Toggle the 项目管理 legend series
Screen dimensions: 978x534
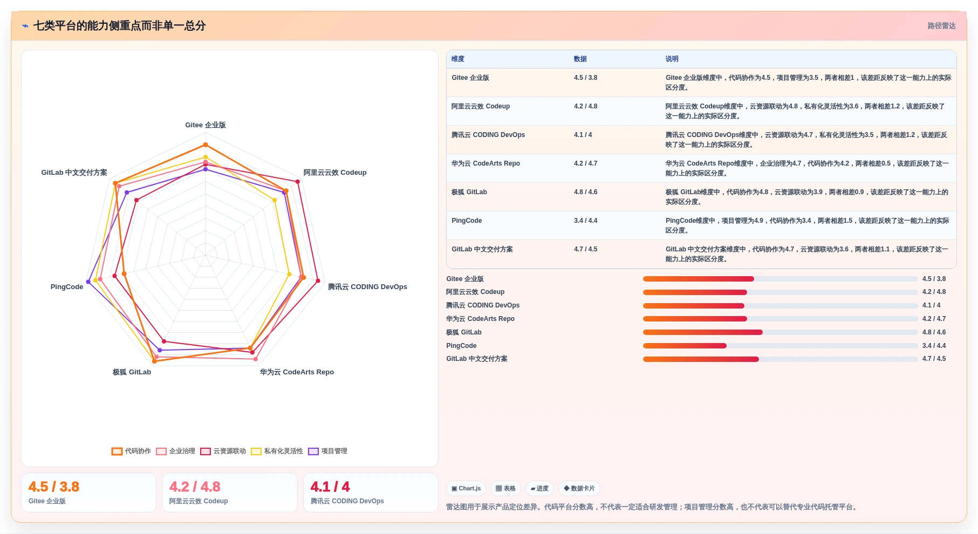327,451
